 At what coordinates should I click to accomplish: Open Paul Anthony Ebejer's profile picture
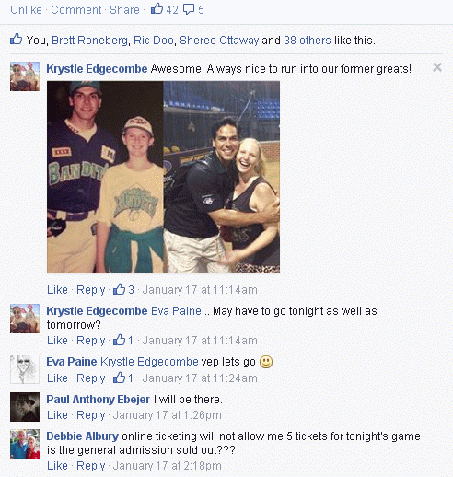tap(25, 407)
